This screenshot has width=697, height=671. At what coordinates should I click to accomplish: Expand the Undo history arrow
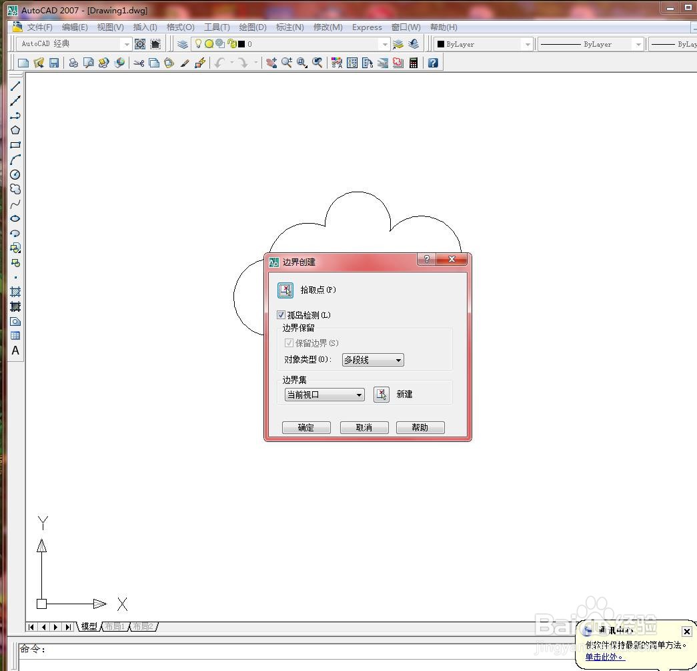pos(231,63)
